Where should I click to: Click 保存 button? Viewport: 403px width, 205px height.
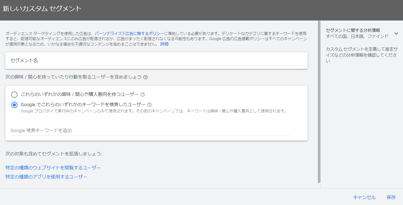(x=391, y=197)
